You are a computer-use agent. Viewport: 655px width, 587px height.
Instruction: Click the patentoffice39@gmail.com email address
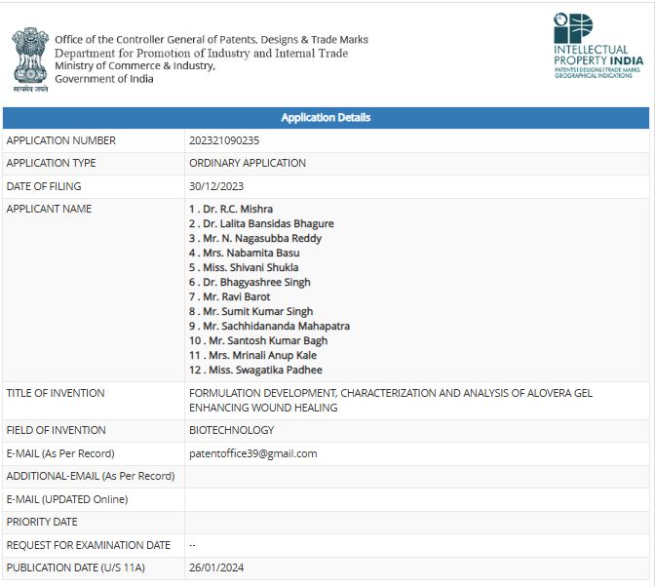pos(252,453)
